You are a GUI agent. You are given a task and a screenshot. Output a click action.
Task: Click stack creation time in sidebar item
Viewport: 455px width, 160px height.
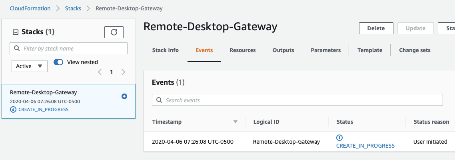(45, 101)
